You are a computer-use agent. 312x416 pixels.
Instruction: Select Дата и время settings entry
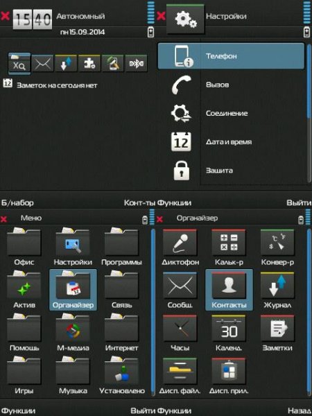click(231, 142)
